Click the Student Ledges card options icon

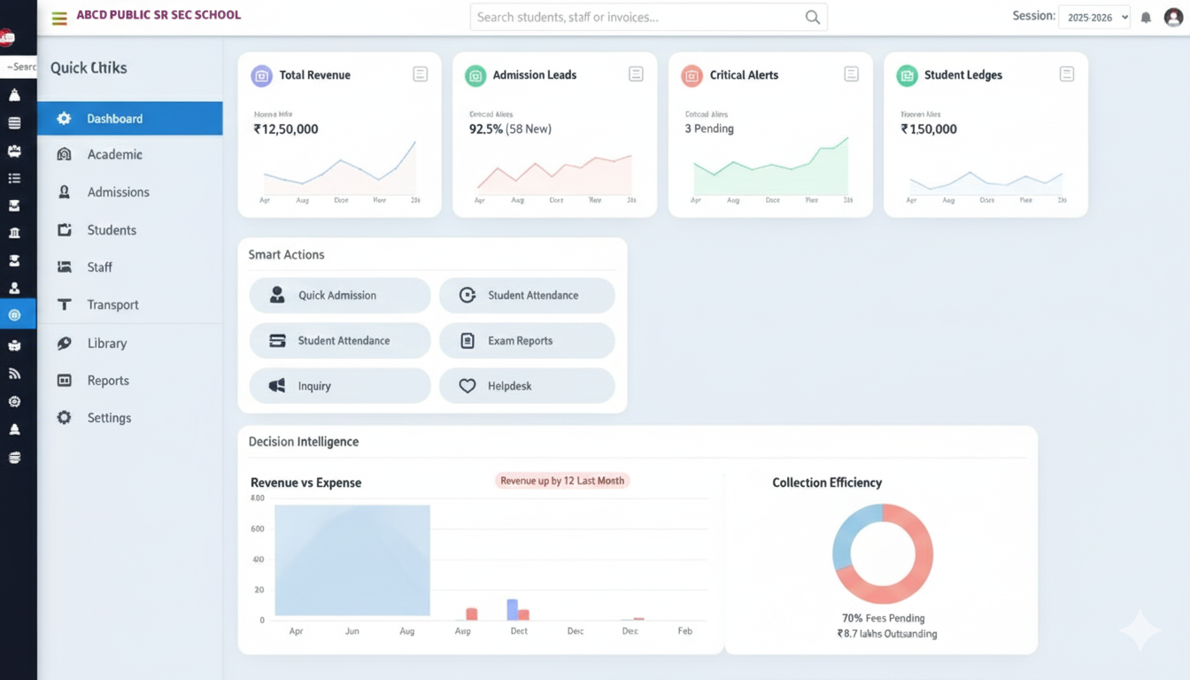1066,74
